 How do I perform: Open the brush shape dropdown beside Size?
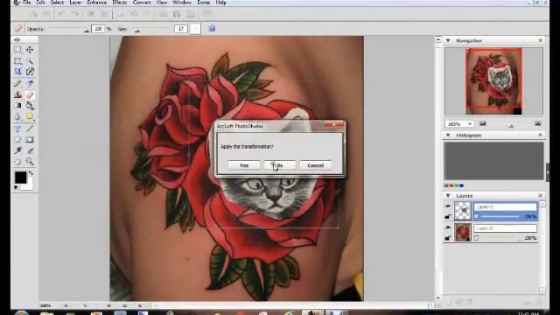pyautogui.click(x=195, y=29)
